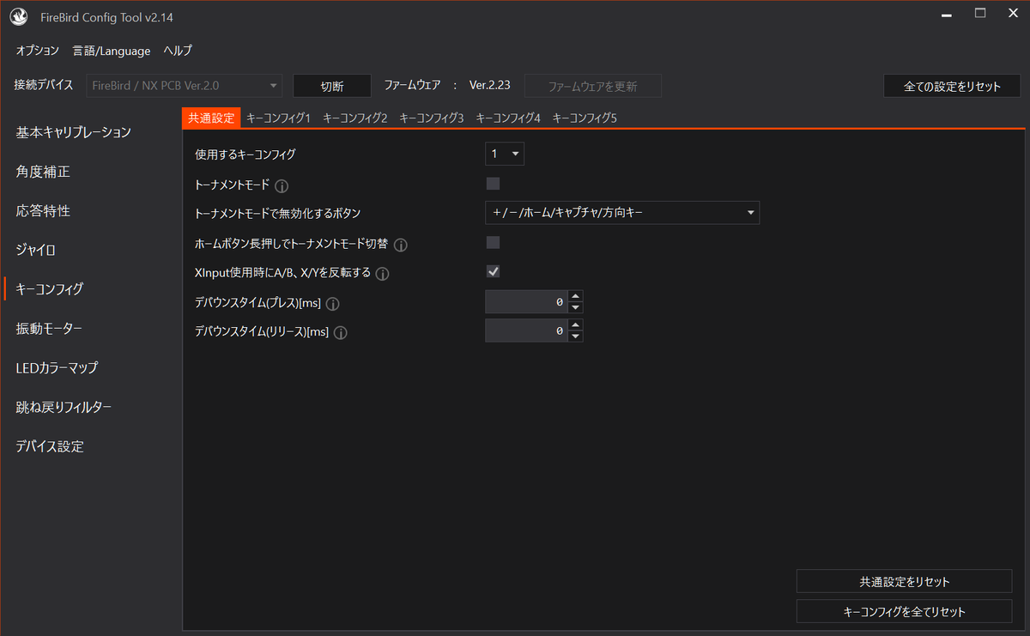Switch to キーコンフィグ4 tab
The image size is (1030, 636).
pos(508,118)
